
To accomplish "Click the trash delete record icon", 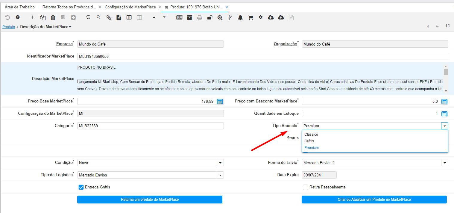I will [x=53, y=18].
